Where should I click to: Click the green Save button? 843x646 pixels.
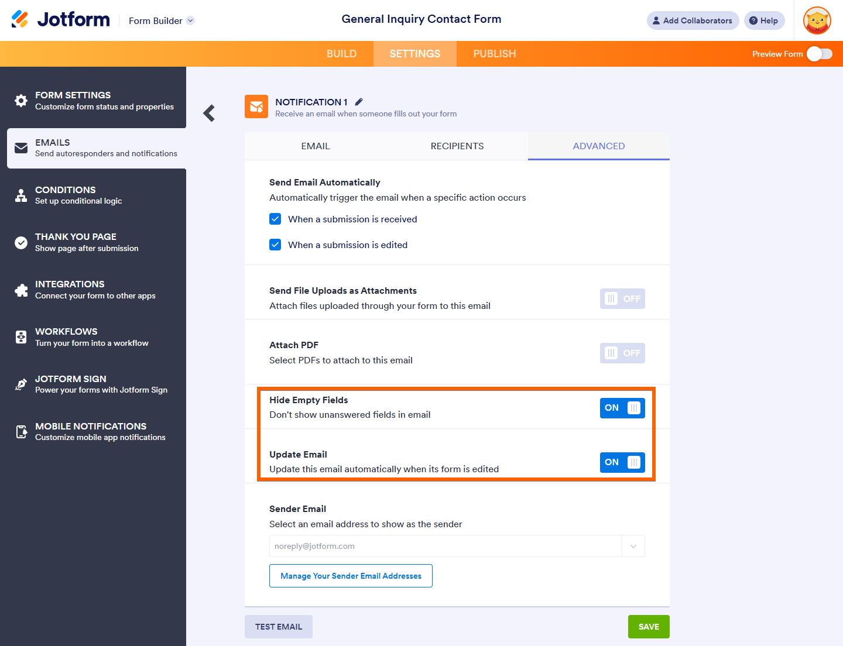(x=649, y=627)
